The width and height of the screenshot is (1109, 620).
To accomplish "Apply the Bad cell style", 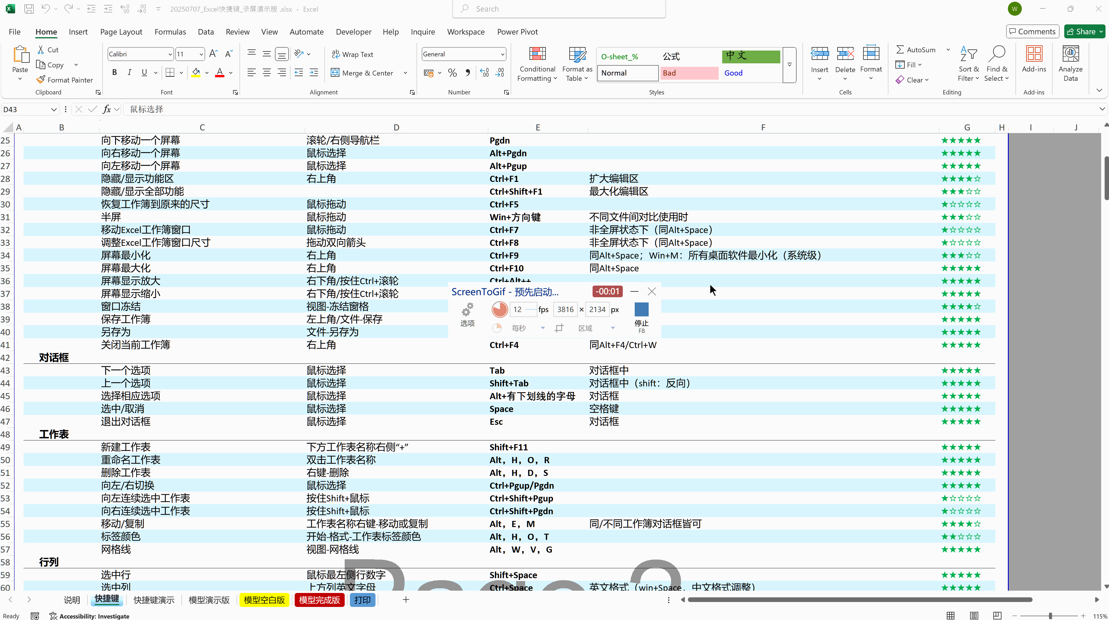I will coord(689,73).
